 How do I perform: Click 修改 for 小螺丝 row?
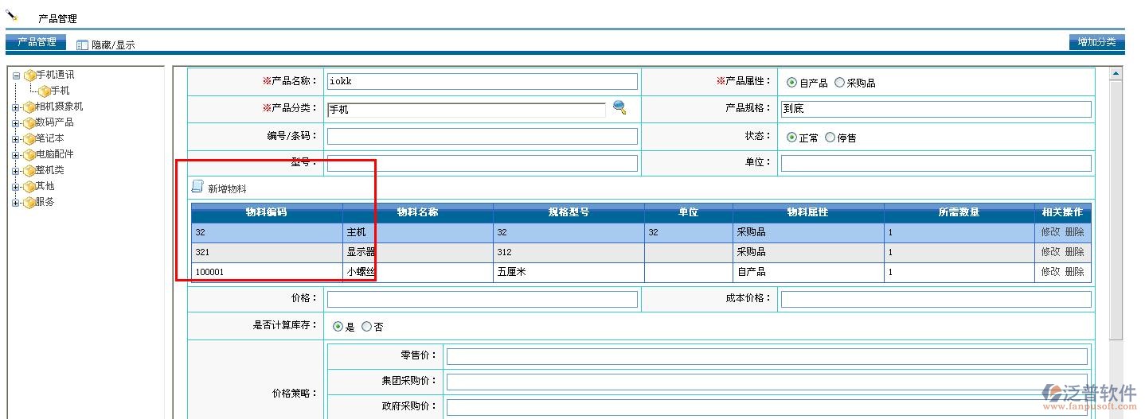pyautogui.click(x=1050, y=272)
